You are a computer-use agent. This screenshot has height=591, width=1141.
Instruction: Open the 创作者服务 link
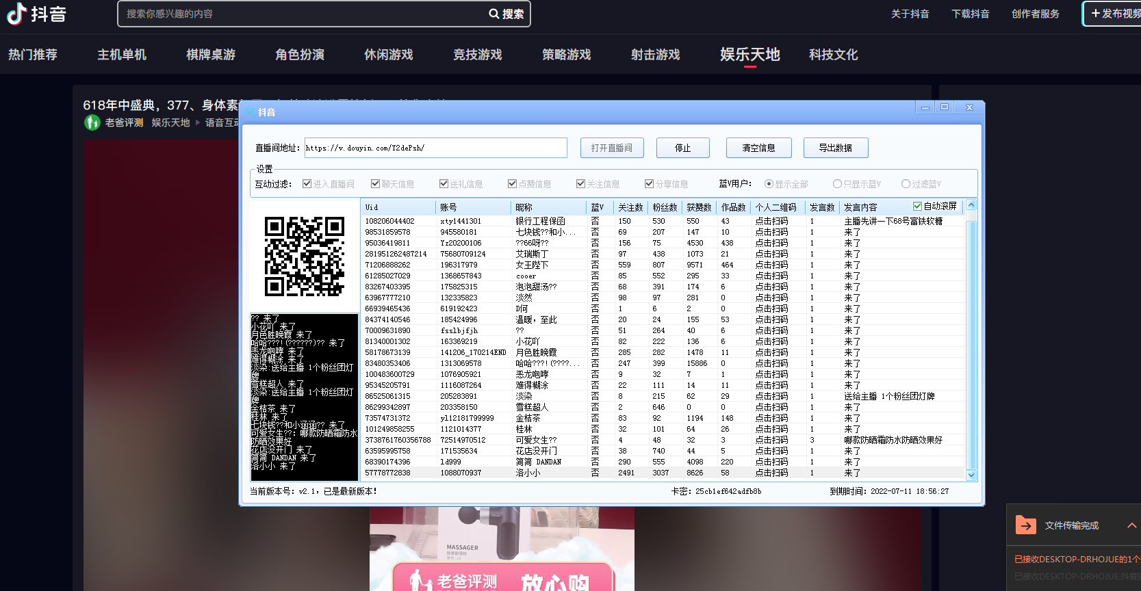tap(1036, 14)
